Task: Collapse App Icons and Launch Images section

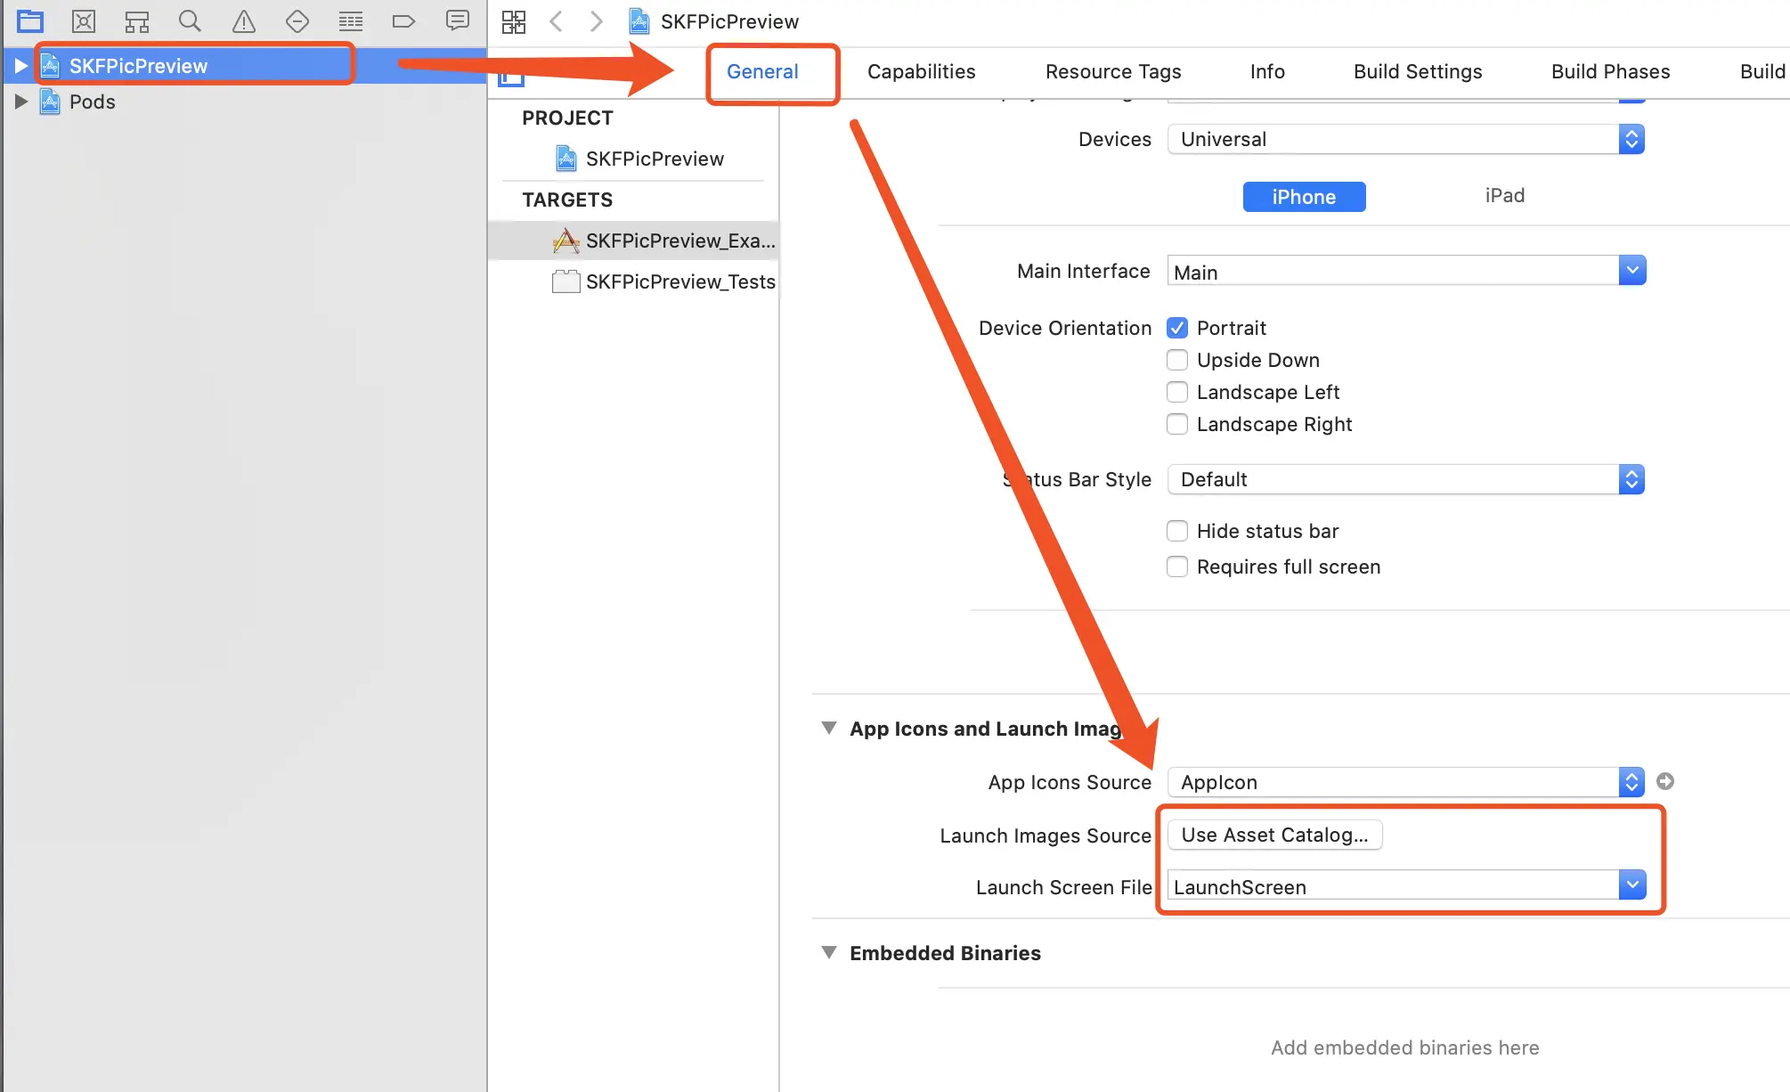Action: pos(829,728)
